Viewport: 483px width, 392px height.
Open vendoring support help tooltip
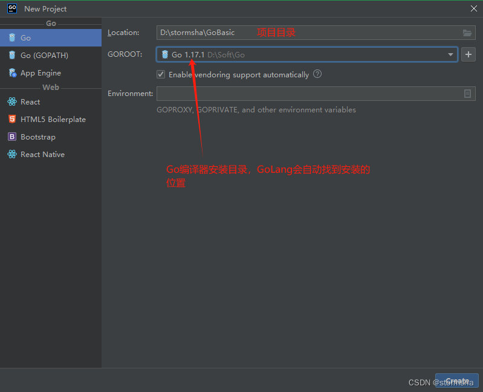(317, 74)
